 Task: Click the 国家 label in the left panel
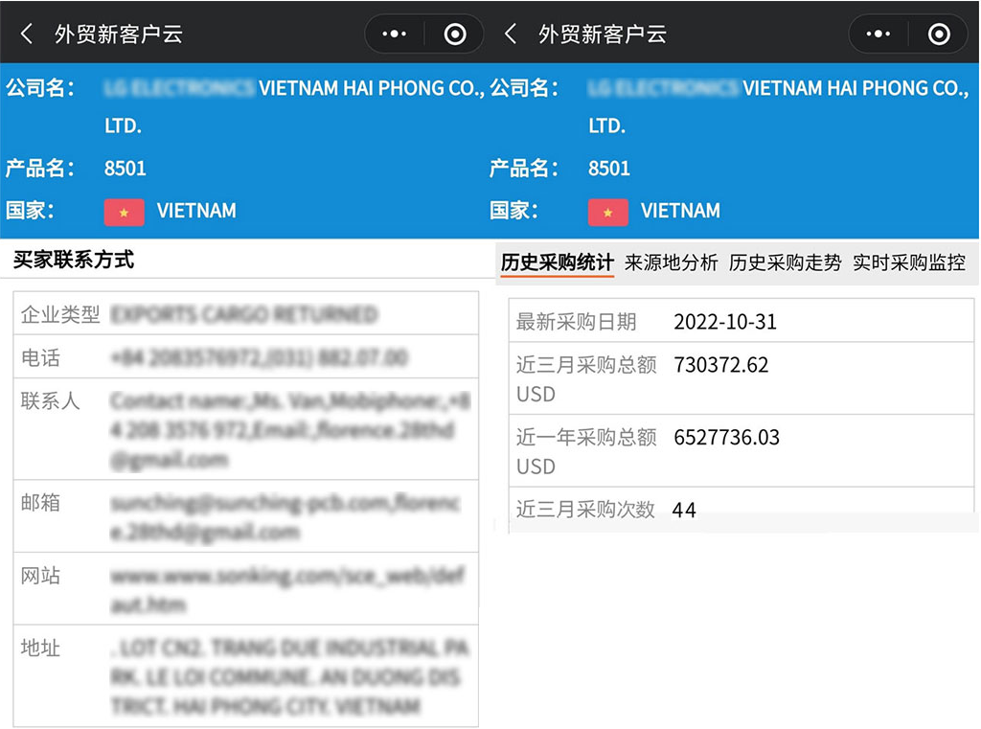[30, 211]
